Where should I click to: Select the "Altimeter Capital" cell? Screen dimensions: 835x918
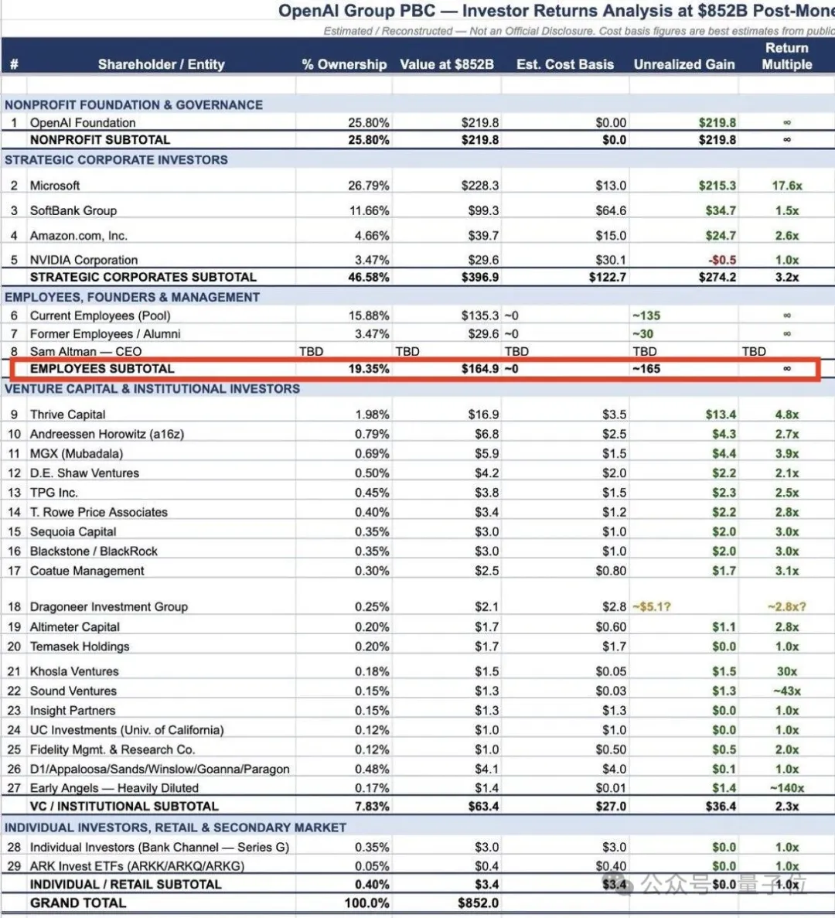tap(74, 627)
